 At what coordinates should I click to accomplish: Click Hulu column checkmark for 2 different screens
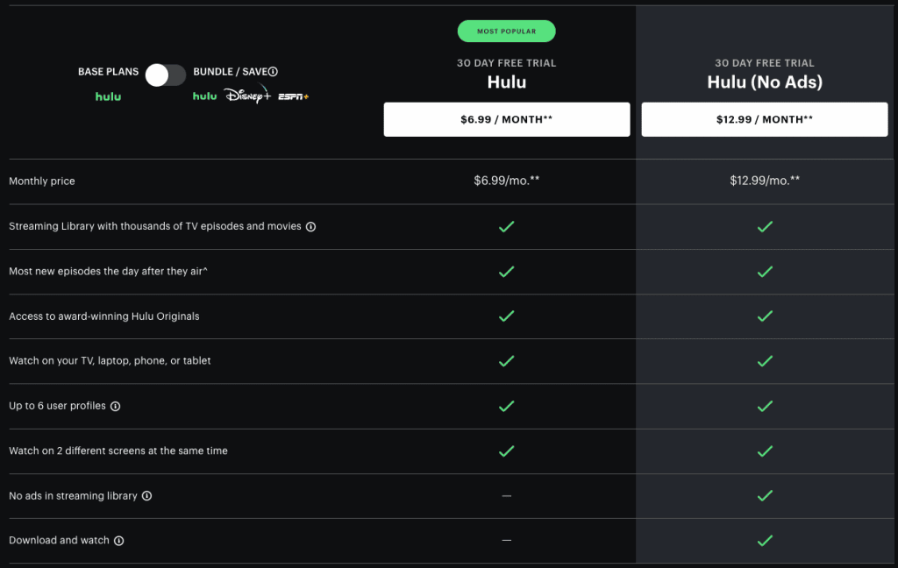[x=506, y=451]
